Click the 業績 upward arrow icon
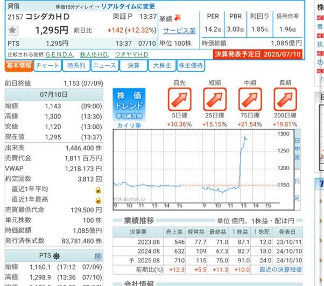The width and height of the screenshot is (324, 286). click(x=177, y=18)
